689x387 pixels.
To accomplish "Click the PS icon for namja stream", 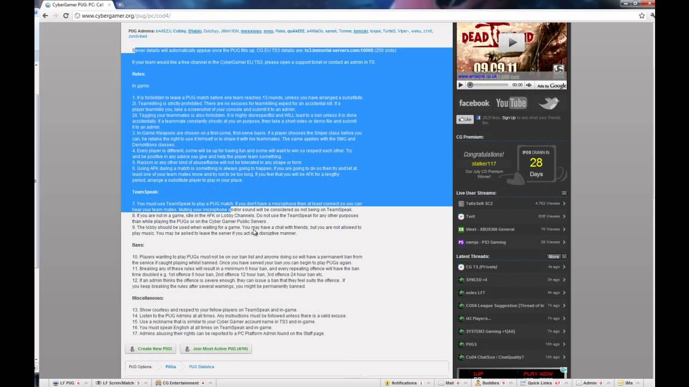I will pyautogui.click(x=461, y=242).
